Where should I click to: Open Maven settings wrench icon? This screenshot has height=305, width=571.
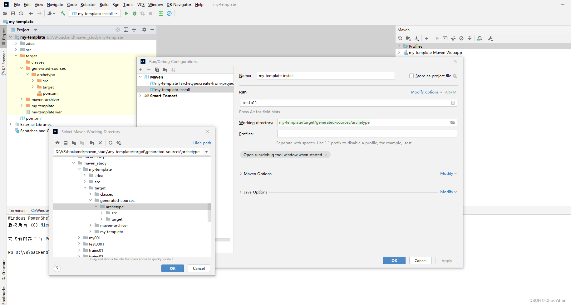(x=490, y=38)
